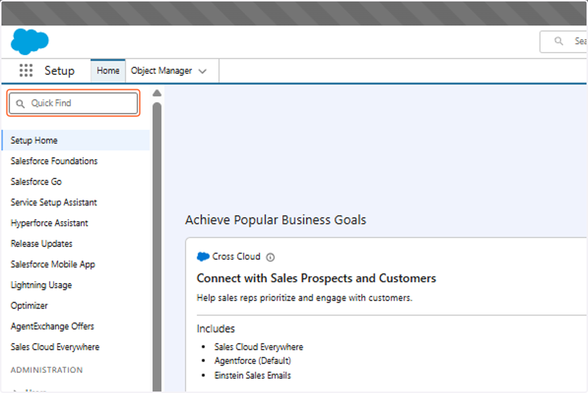The height and width of the screenshot is (393, 588).
Task: Open Salesforce Go
Action: pos(36,182)
